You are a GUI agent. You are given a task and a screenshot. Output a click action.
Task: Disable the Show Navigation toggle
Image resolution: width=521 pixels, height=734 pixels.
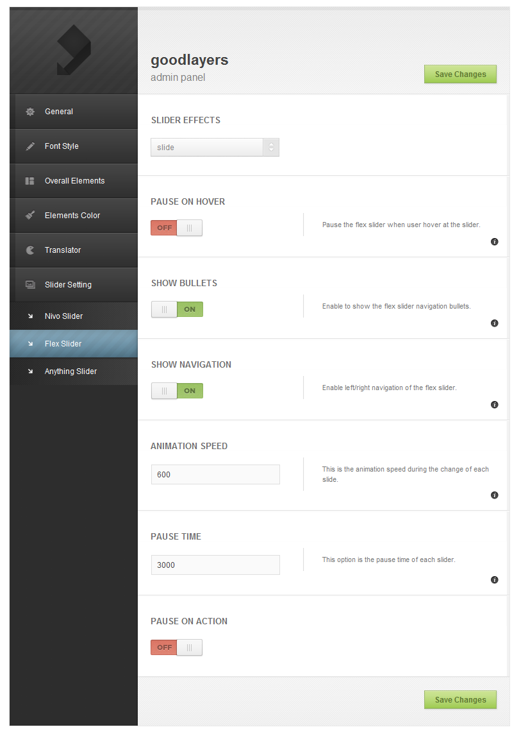177,391
